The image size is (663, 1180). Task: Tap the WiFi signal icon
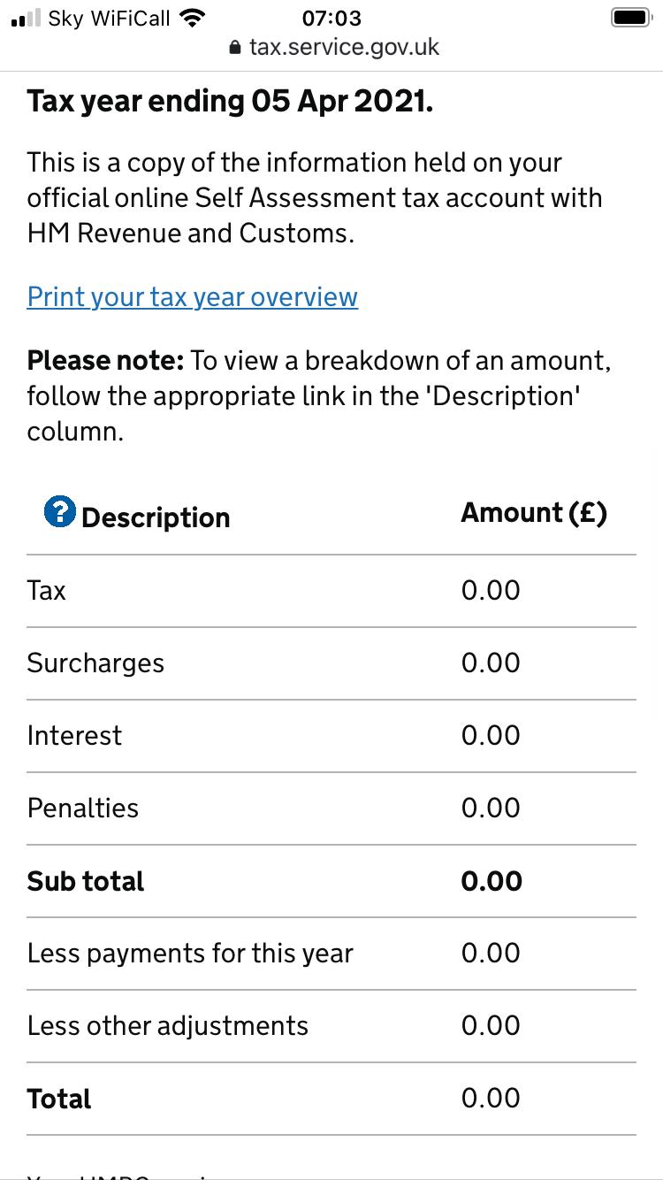coord(191,17)
